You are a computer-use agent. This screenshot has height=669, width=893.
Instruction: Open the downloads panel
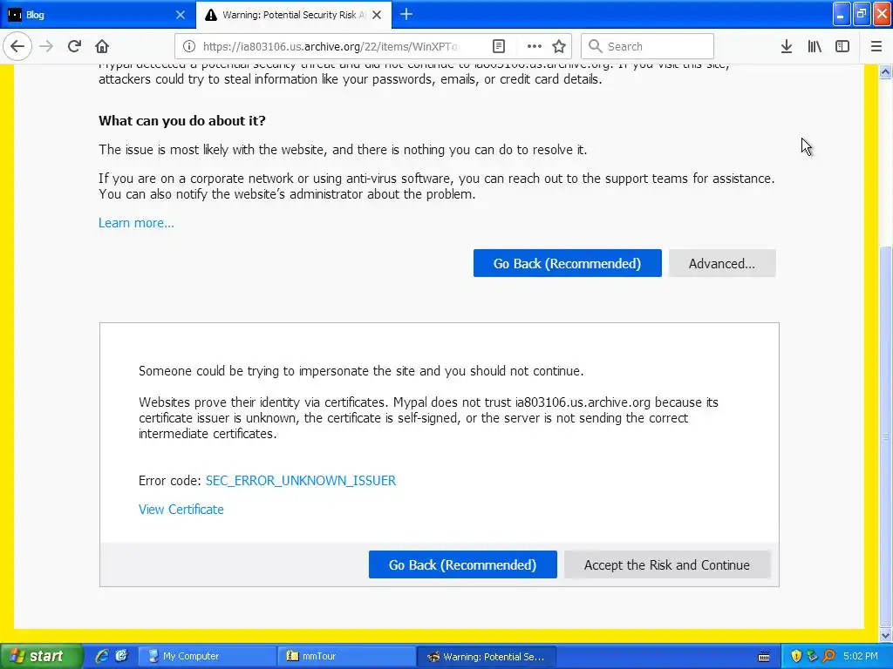tap(787, 46)
